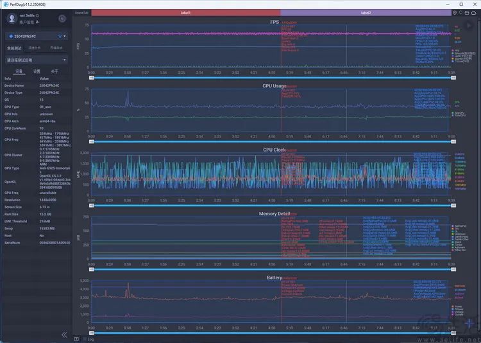Open the folder icon in top toolbar
This screenshot has width=481, height=343.
point(467,13)
